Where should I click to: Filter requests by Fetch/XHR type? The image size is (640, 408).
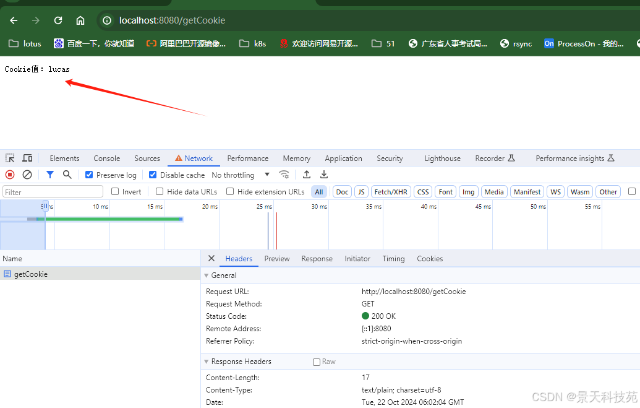tap(390, 192)
